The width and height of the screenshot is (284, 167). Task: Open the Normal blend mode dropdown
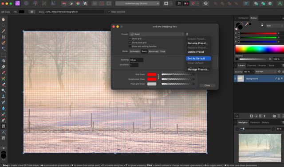(265, 72)
